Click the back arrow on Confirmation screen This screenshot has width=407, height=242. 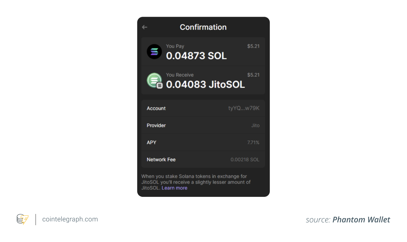144,27
